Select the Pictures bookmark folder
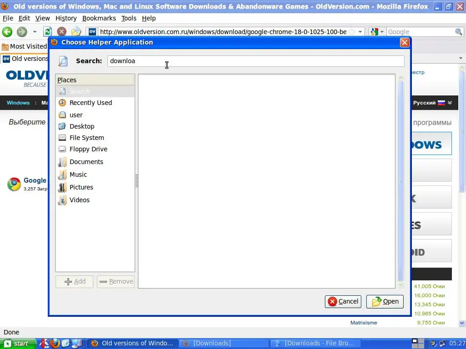466x349 pixels. tap(95, 188)
